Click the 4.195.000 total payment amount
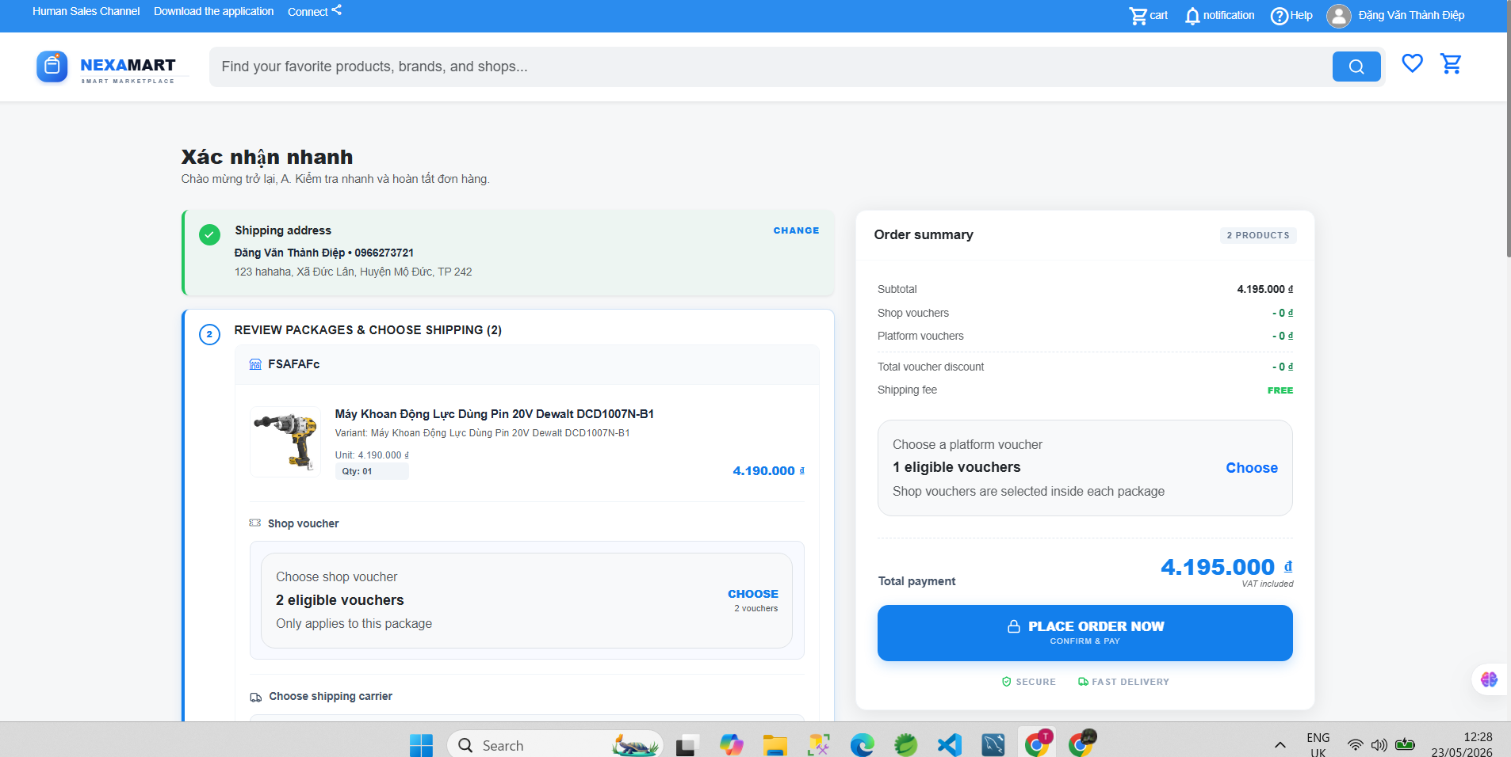The image size is (1511, 757). [x=1226, y=567]
